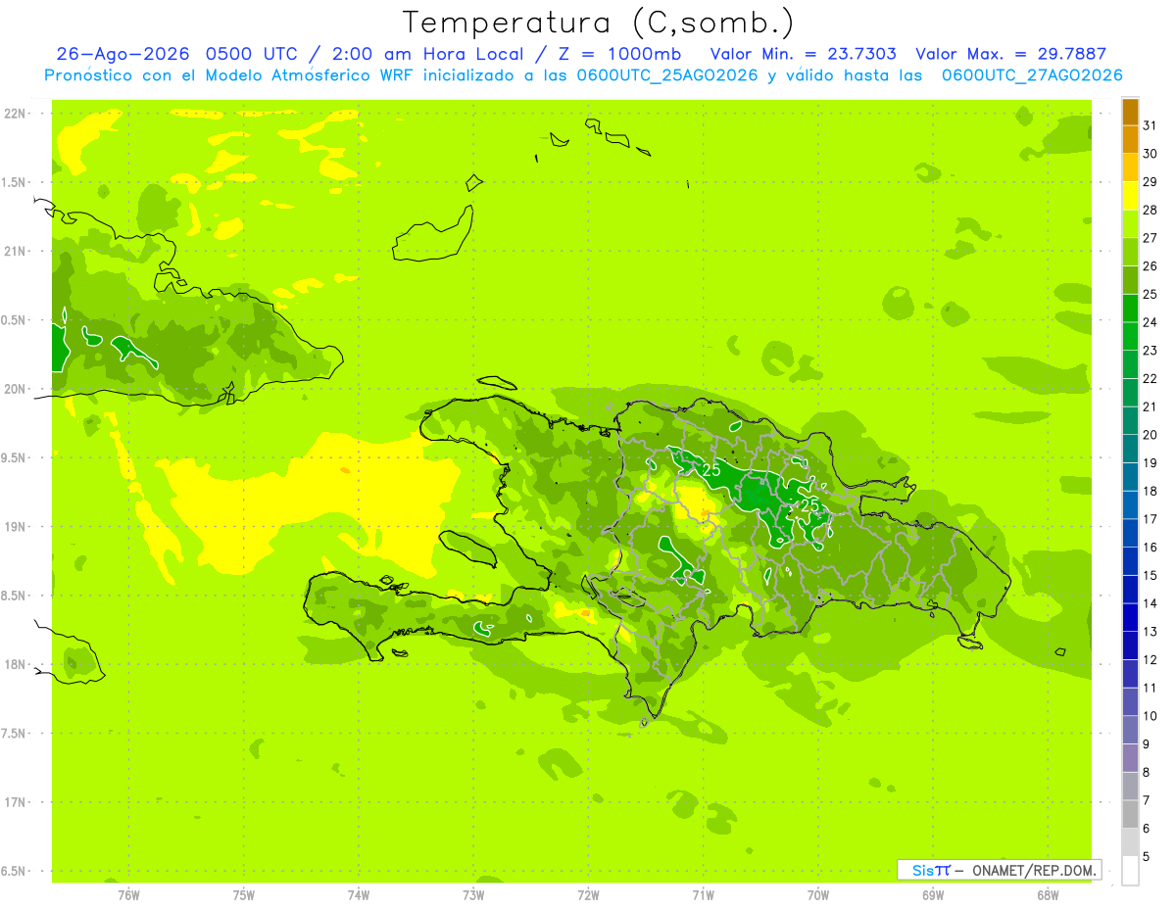Pick the grey swatch between 6 and 7

click(1130, 814)
